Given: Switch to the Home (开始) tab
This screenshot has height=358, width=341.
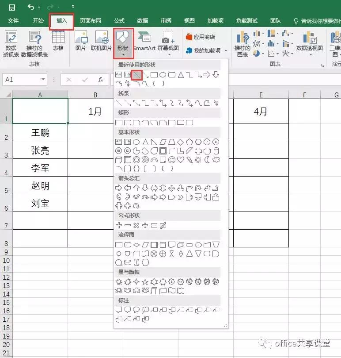Looking at the screenshot, I should [x=38, y=21].
